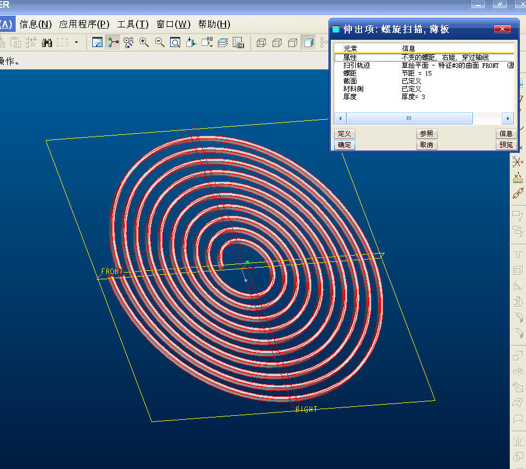Click the zoom out magnifier icon
526x469 pixels.
pyautogui.click(x=159, y=43)
